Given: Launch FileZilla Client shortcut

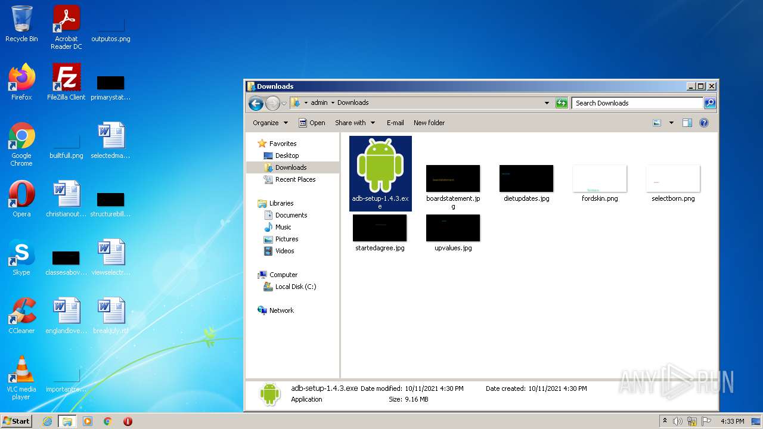Looking at the screenshot, I should [x=66, y=82].
